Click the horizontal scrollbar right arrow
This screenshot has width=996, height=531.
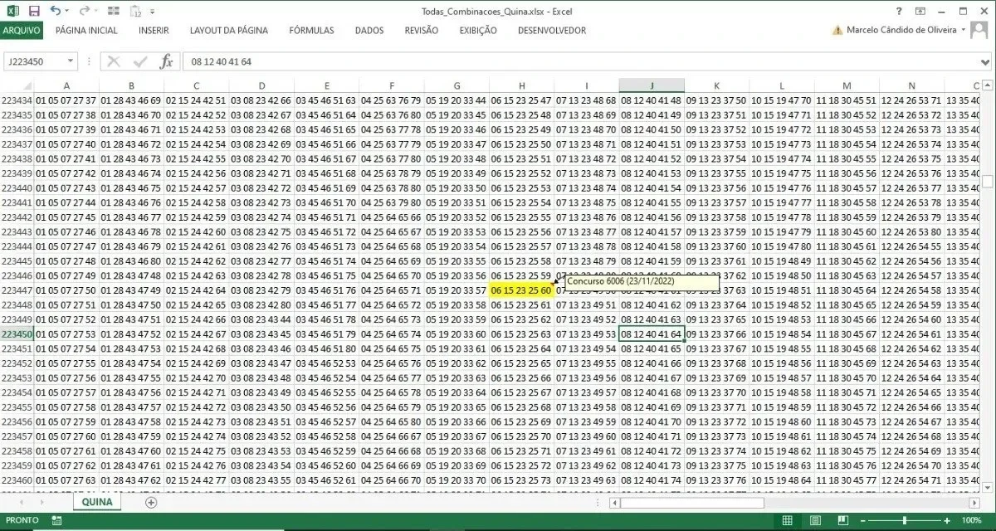pos(974,503)
